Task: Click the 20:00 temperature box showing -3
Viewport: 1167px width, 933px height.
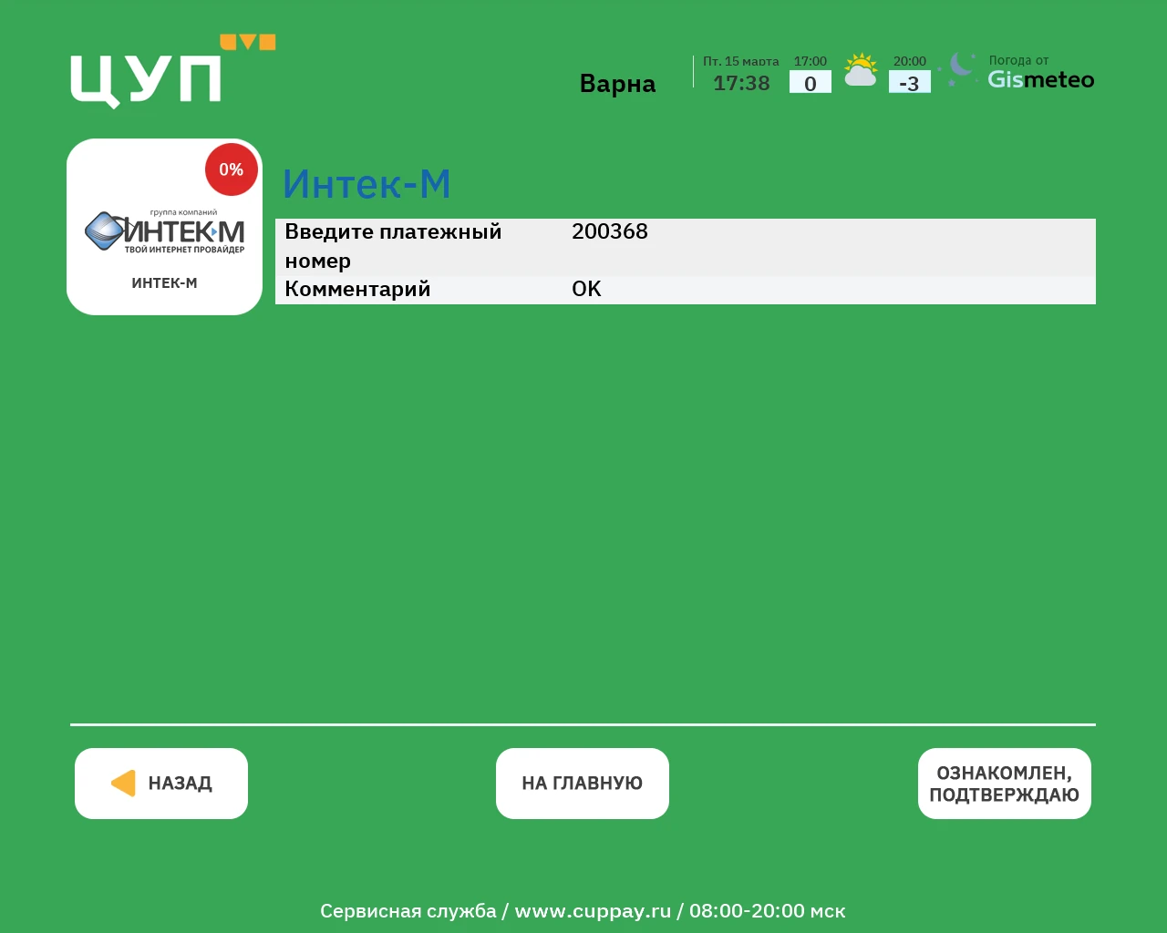Action: click(x=909, y=83)
